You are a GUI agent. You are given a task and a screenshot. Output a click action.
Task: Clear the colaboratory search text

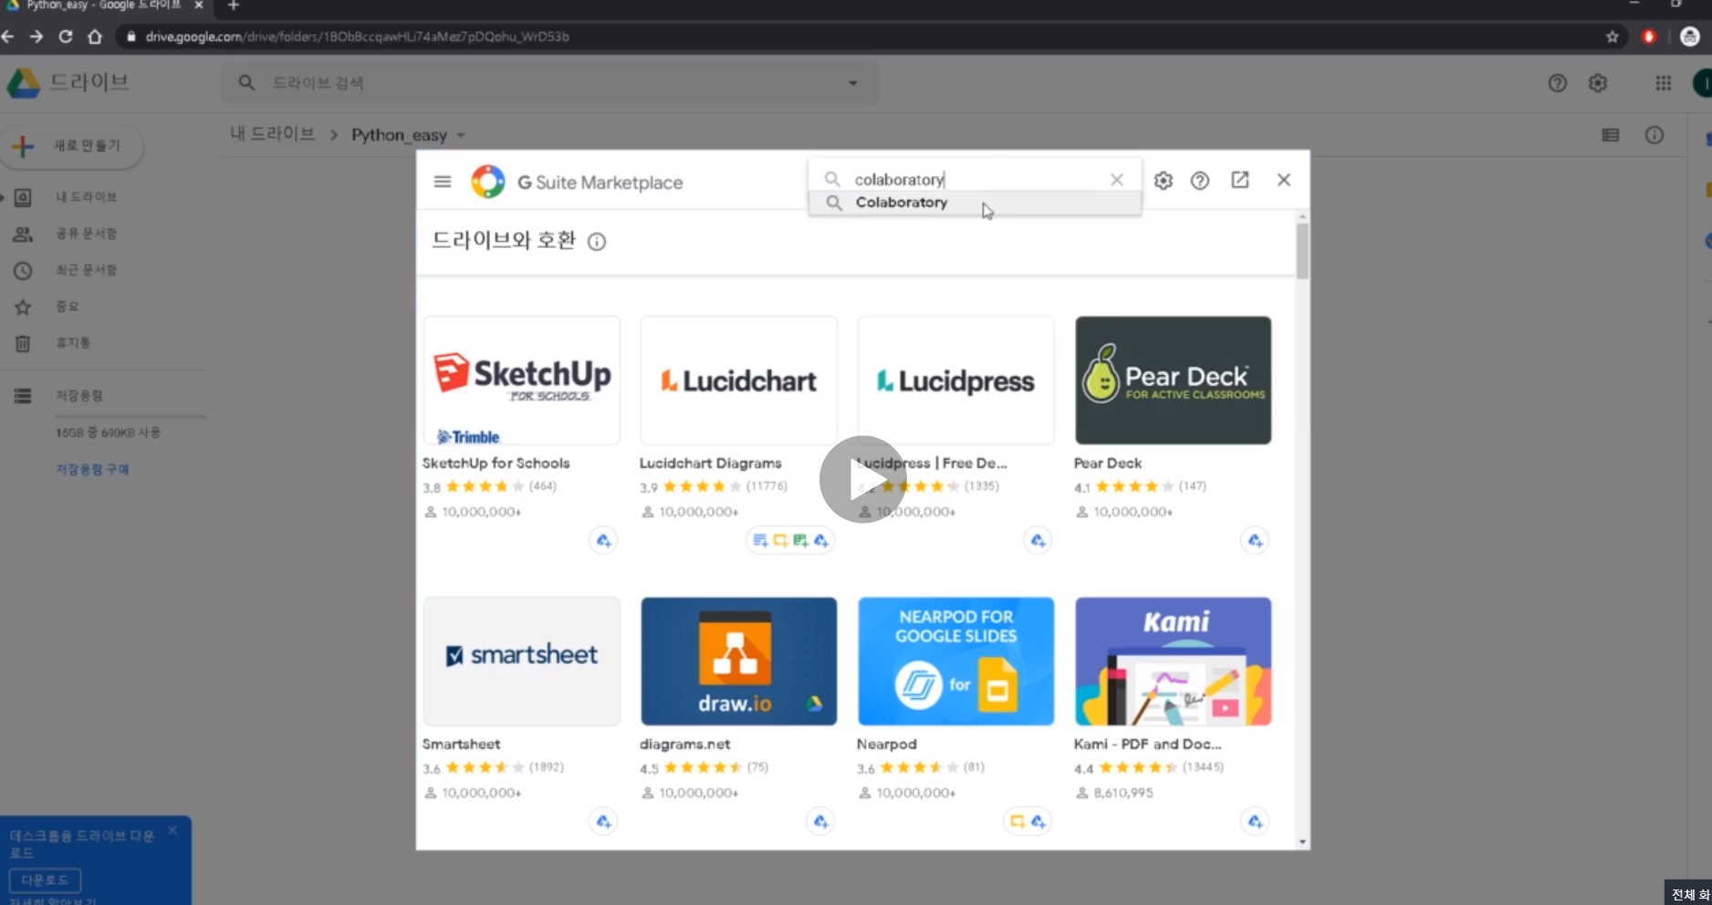(x=1116, y=180)
